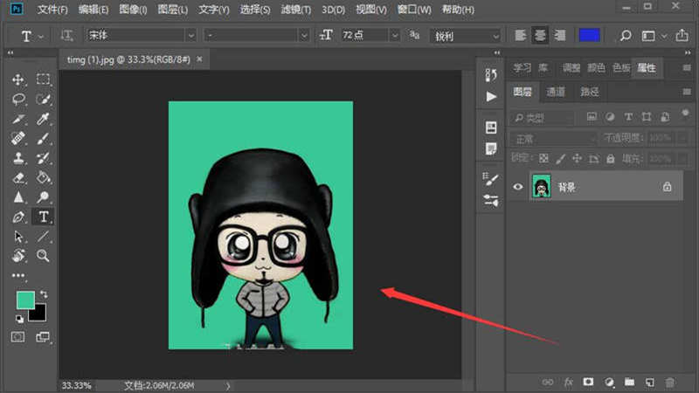Click the blue text color swatch
The width and height of the screenshot is (699, 393).
[x=590, y=36]
